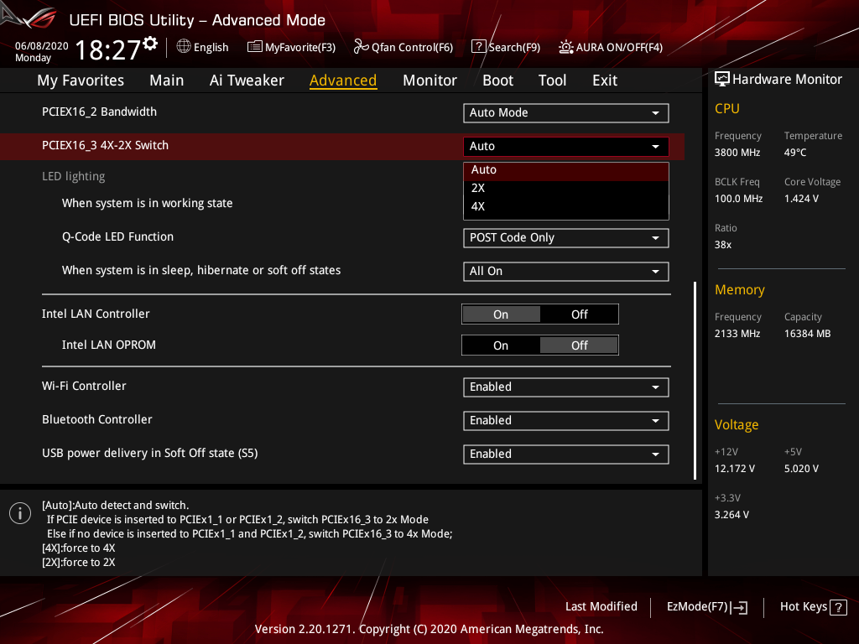The image size is (859, 644).
Task: Select Auto option in dropdown list
Action: coord(566,170)
